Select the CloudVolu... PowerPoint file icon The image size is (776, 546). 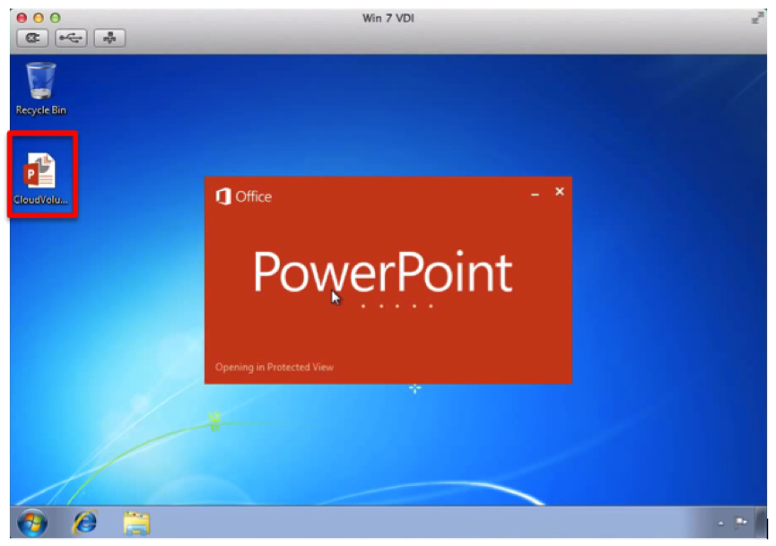click(x=40, y=178)
